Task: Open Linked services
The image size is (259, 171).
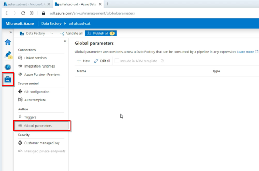Action: click(35, 58)
